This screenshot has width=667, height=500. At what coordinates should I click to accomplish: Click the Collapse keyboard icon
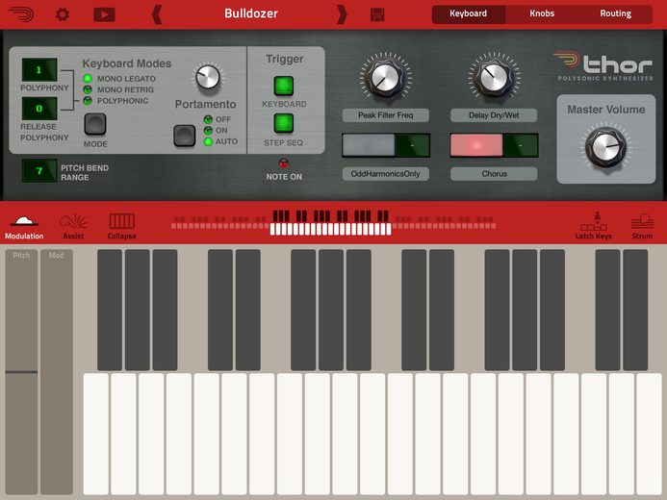tap(121, 226)
